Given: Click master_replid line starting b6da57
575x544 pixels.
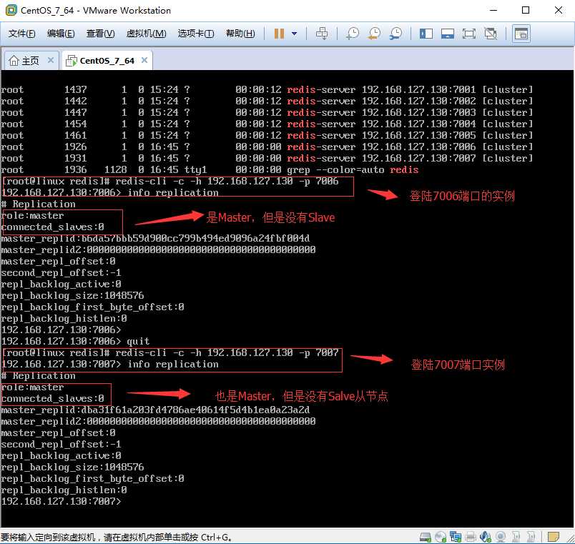Looking at the screenshot, I should click(x=155, y=238).
